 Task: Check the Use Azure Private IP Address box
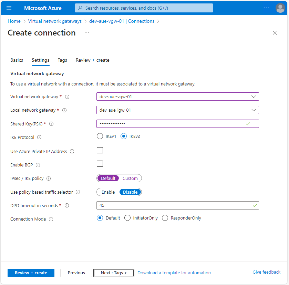pos(100,150)
